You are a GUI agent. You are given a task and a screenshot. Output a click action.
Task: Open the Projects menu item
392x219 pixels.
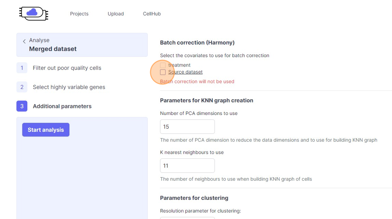pyautogui.click(x=79, y=14)
